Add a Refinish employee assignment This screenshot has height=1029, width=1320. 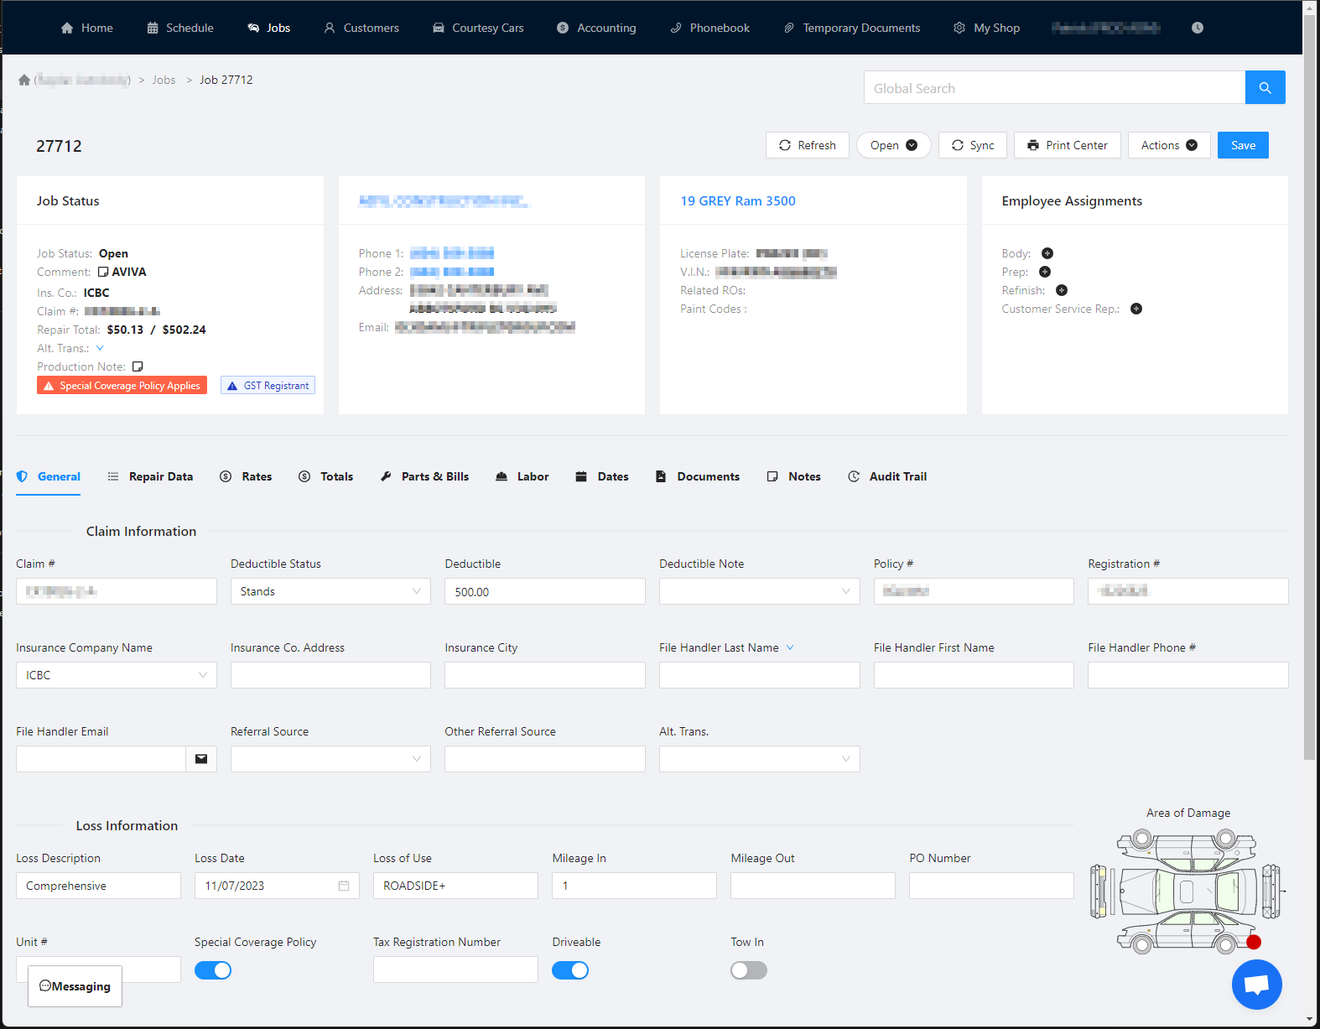pyautogui.click(x=1062, y=290)
